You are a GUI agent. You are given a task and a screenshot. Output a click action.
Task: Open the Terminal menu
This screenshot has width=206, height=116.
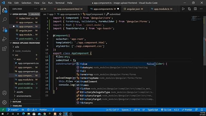point(60,3)
